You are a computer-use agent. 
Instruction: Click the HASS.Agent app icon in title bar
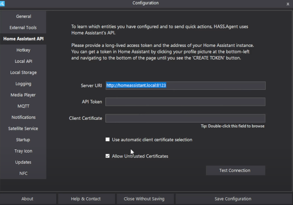[2, 3]
